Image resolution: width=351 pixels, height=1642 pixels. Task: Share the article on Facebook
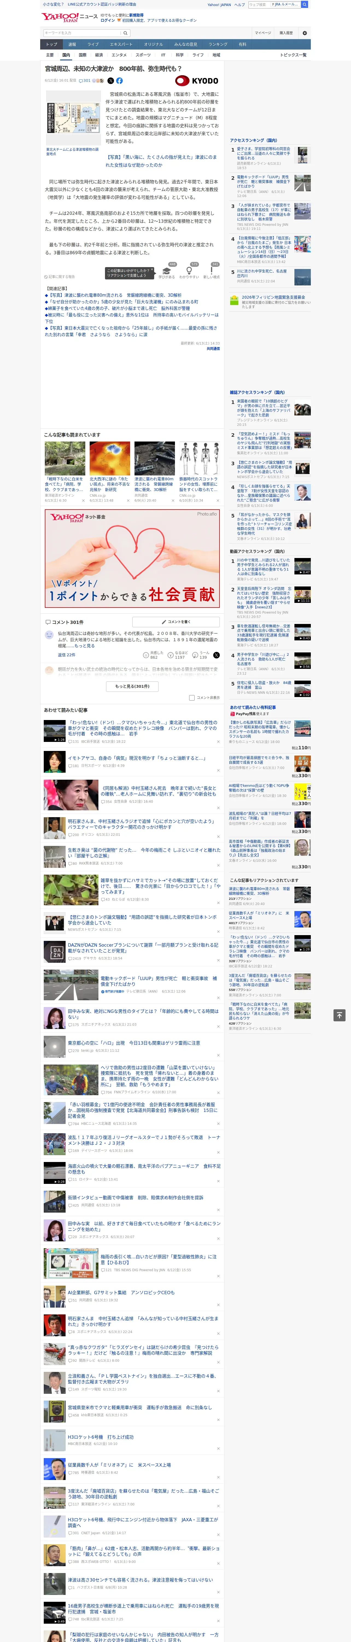119,81
